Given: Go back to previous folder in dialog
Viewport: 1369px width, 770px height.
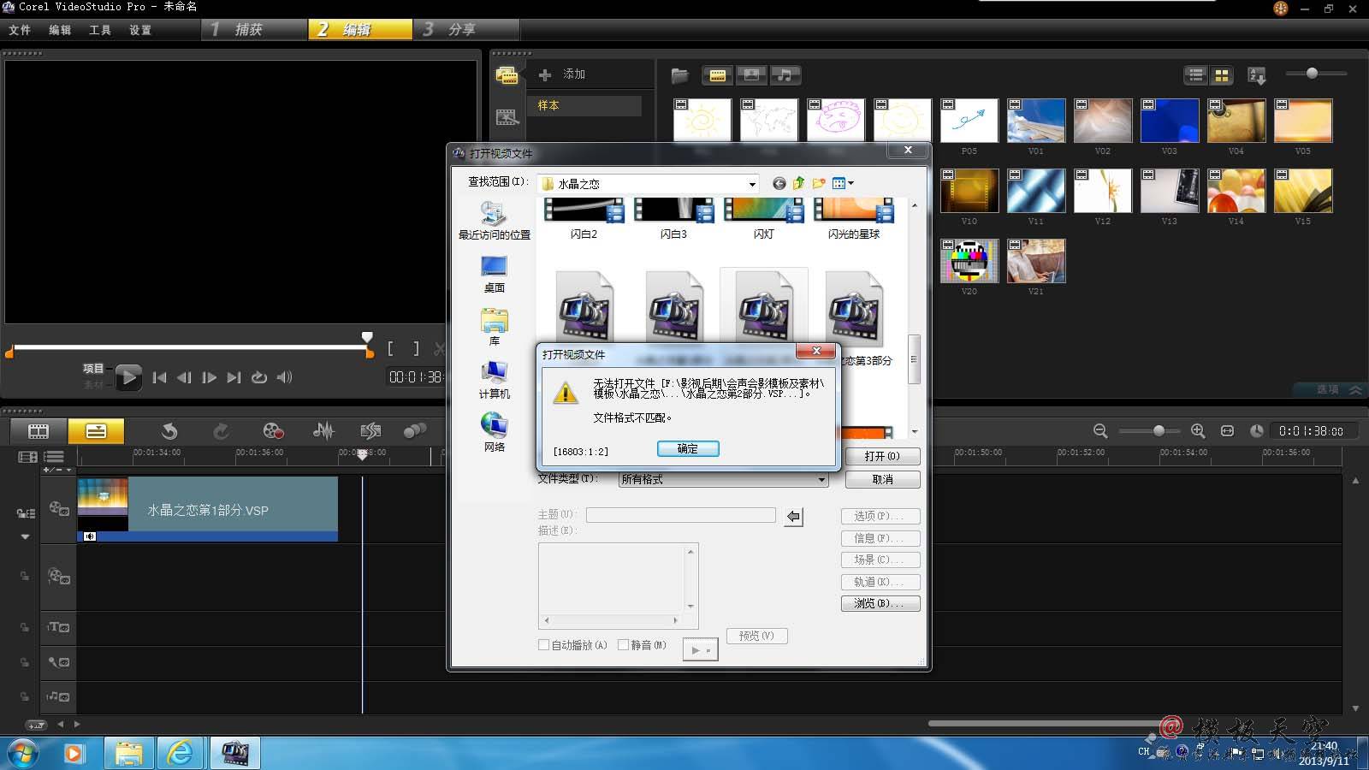Looking at the screenshot, I should (x=779, y=183).
